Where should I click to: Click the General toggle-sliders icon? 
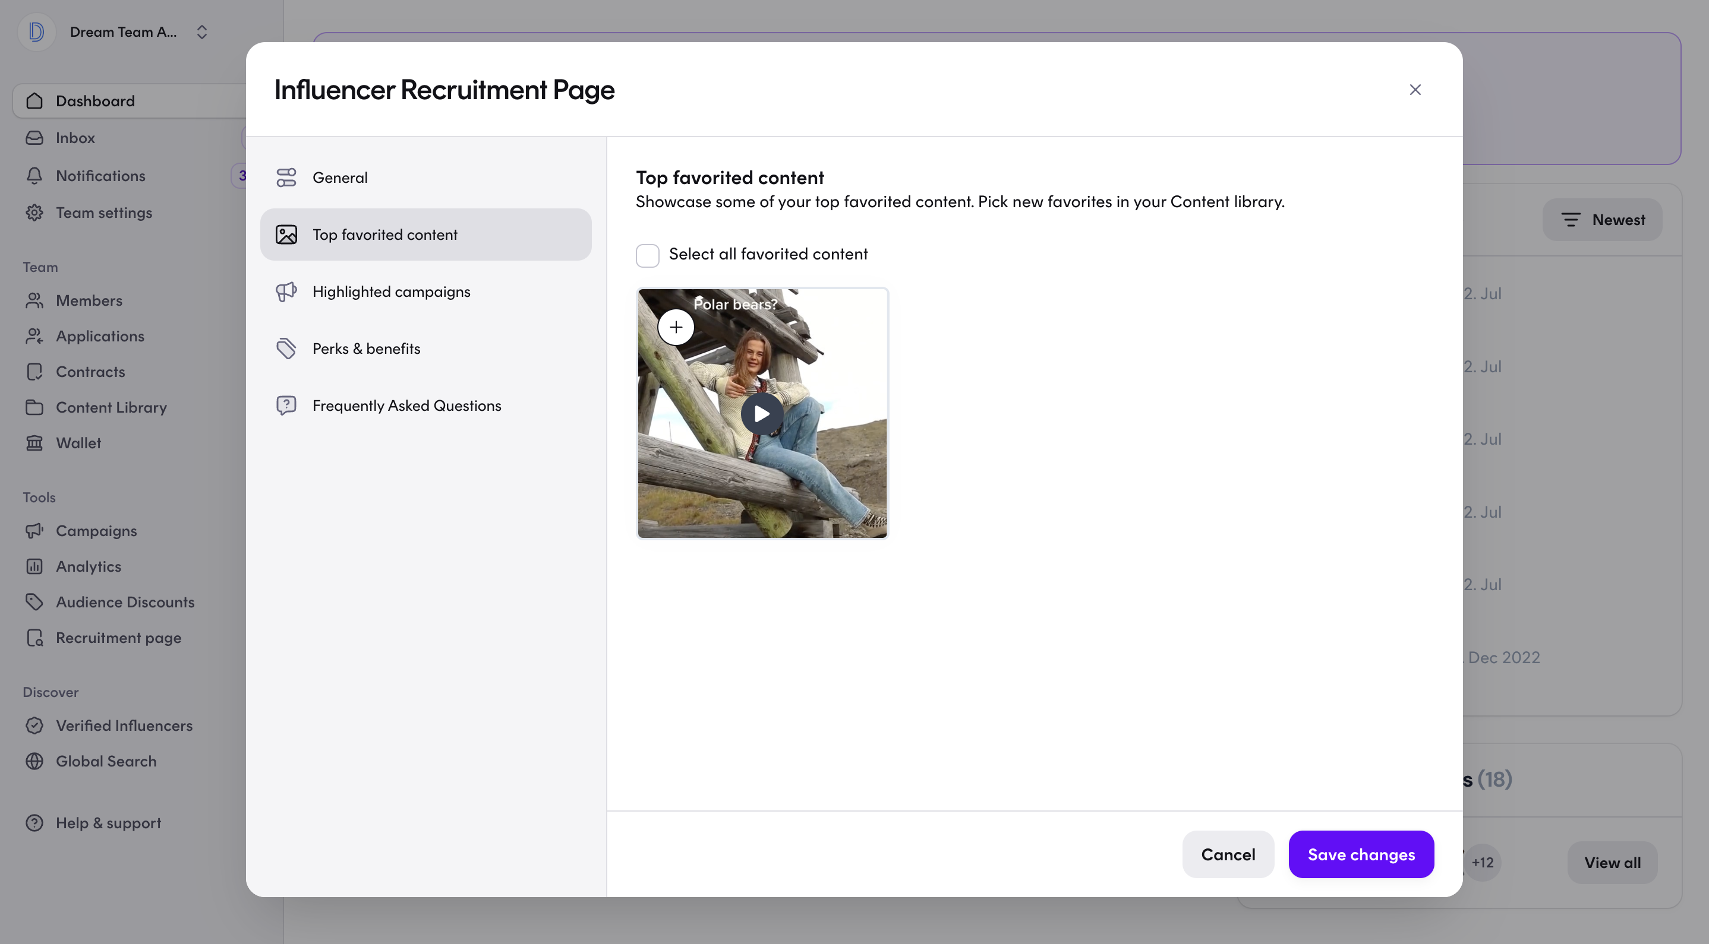pyautogui.click(x=286, y=178)
